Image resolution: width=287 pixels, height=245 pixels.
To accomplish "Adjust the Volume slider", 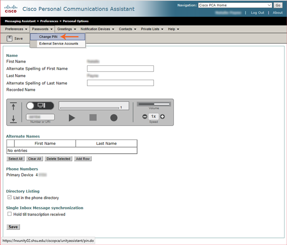I will [x=154, y=104].
